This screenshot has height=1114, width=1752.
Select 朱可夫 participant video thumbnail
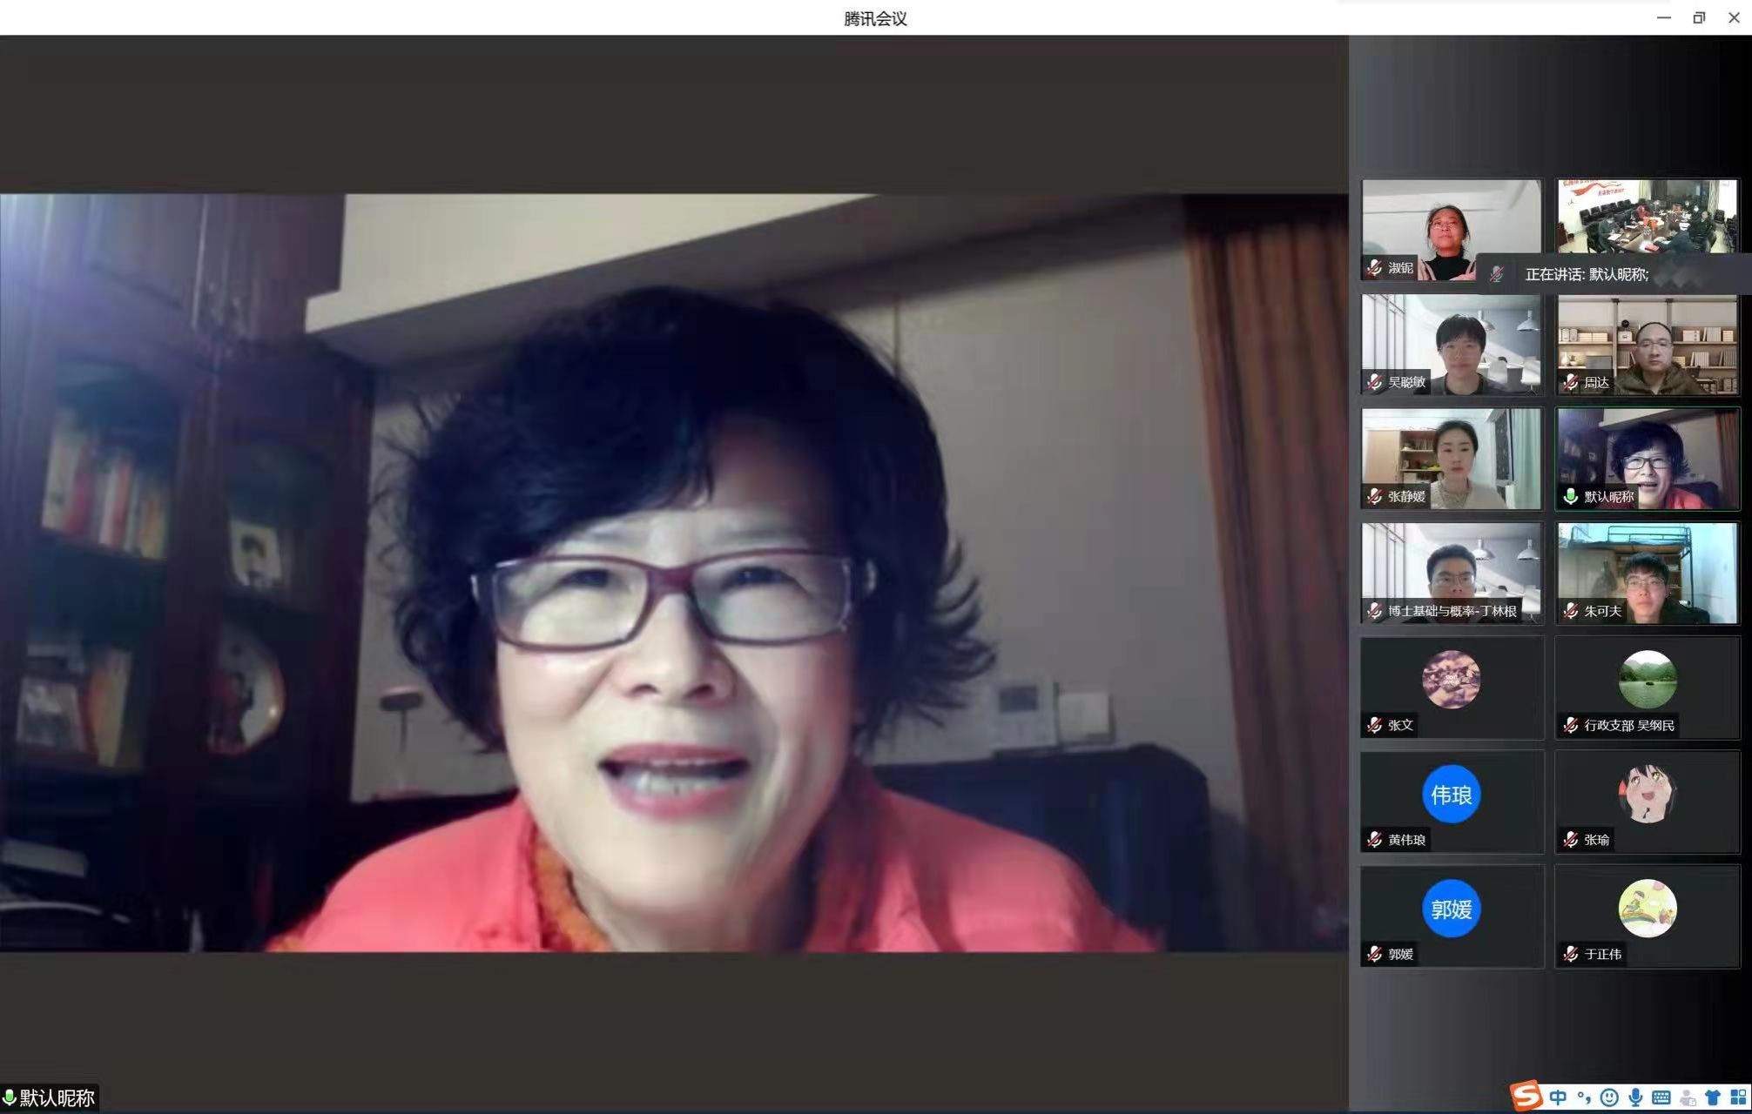coord(1648,573)
